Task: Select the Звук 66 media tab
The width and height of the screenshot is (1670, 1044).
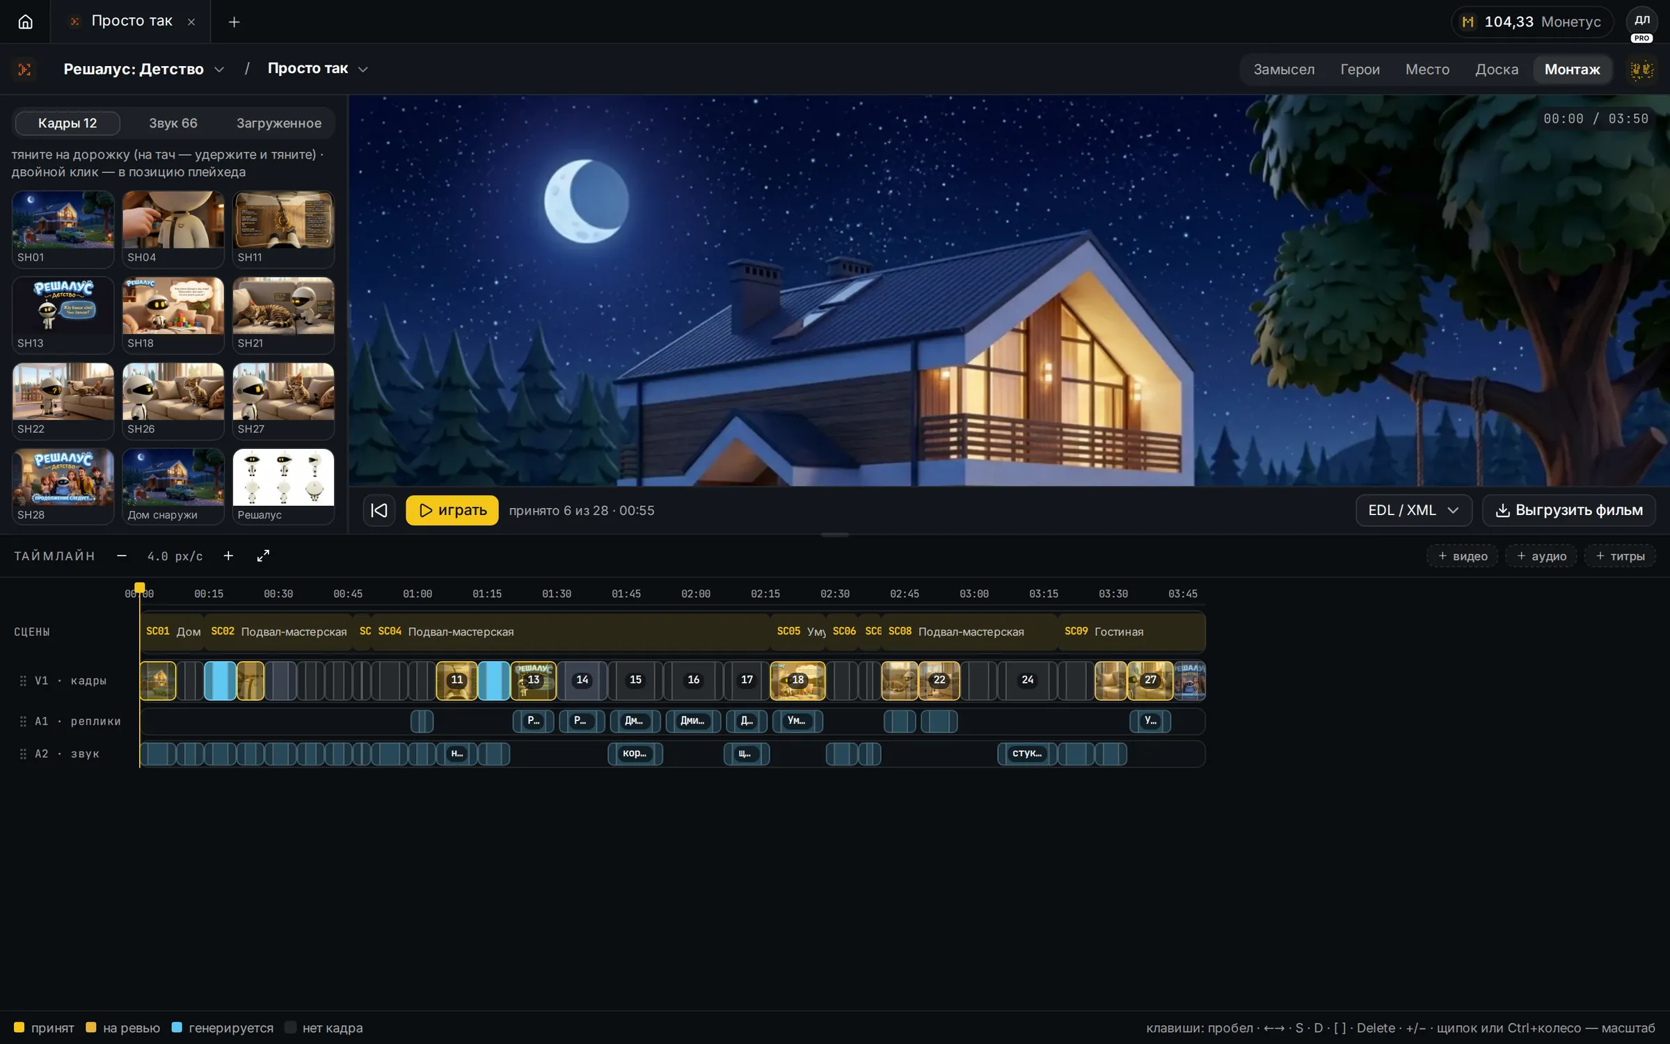Action: 173,123
